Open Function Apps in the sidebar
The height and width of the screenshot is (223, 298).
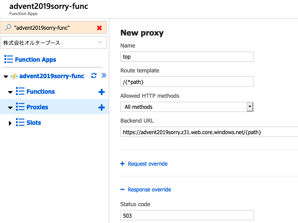pyautogui.click(x=36, y=60)
